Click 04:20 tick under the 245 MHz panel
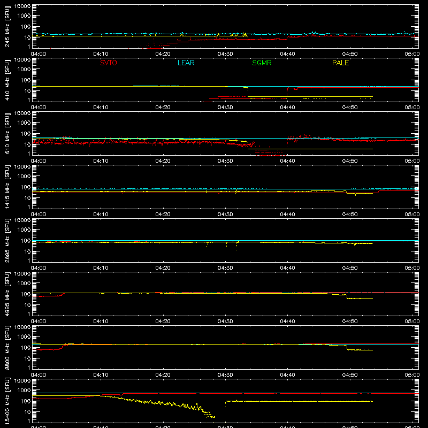428x428 pixels. (x=163, y=54)
